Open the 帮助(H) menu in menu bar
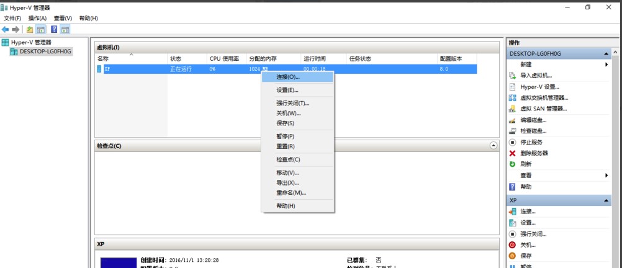Image resolution: width=622 pixels, height=268 pixels. pyautogui.click(x=89, y=18)
